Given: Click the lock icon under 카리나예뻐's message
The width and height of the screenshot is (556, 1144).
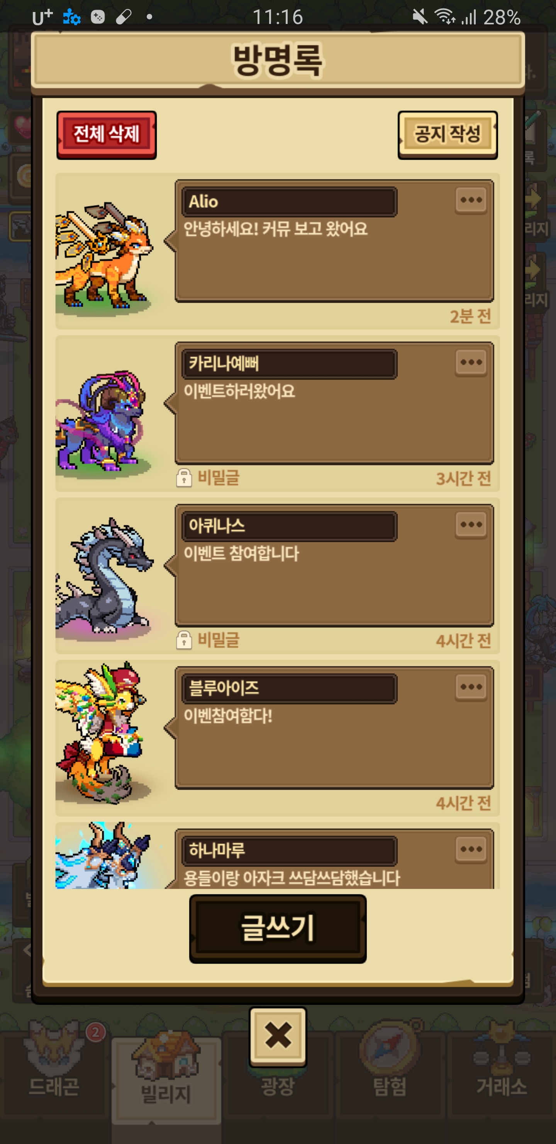Looking at the screenshot, I should tap(184, 478).
